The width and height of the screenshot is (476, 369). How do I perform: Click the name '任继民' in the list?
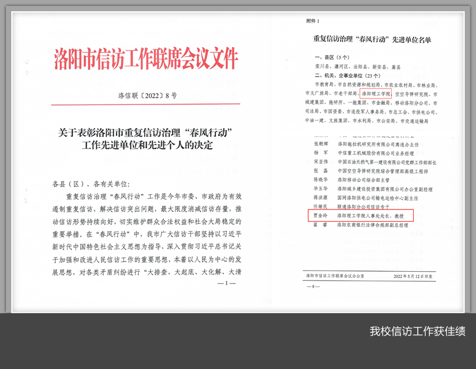pos(321,206)
